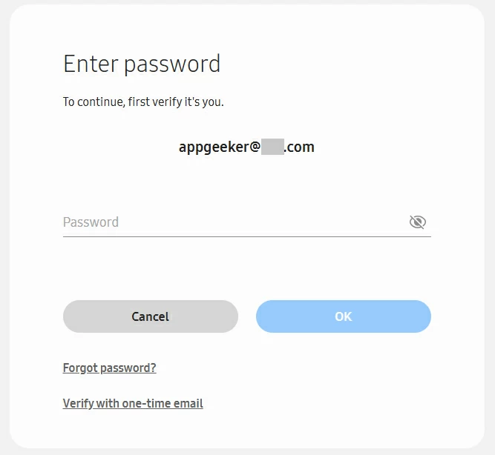The width and height of the screenshot is (495, 455).
Task: Click the blurred domain in the email
Action: tap(272, 147)
